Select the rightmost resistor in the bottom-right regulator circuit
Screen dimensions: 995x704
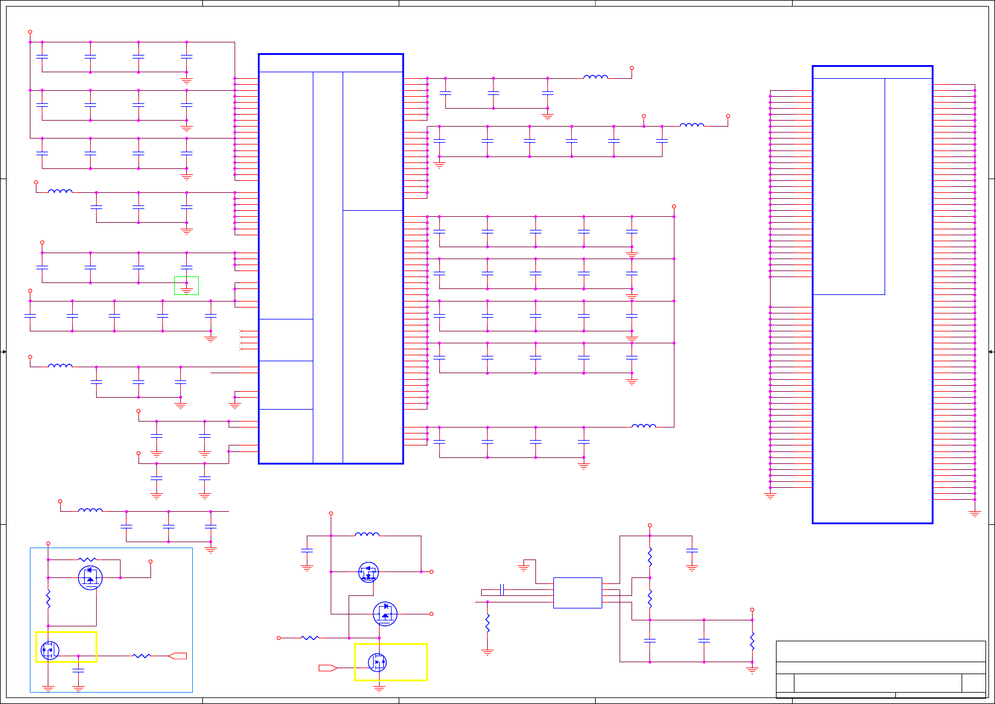click(x=752, y=641)
